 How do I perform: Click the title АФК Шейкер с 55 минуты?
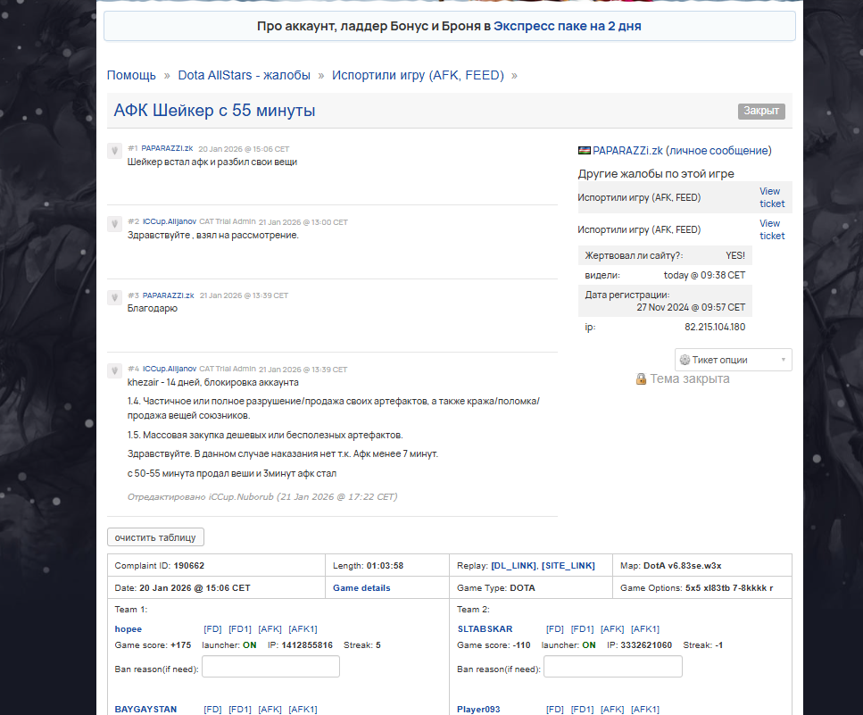[x=215, y=111]
